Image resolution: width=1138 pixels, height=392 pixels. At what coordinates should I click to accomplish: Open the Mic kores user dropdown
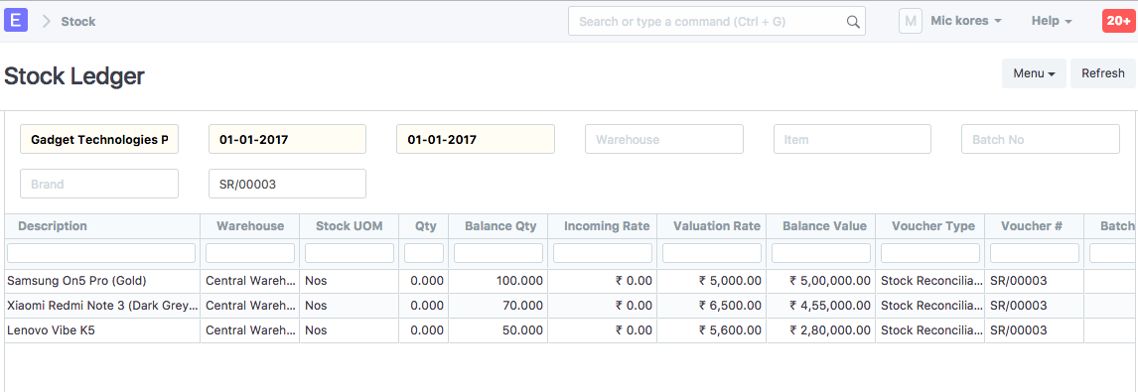(966, 21)
